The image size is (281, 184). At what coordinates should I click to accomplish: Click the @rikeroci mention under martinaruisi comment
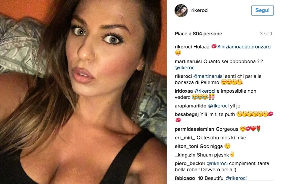[x=185, y=68]
